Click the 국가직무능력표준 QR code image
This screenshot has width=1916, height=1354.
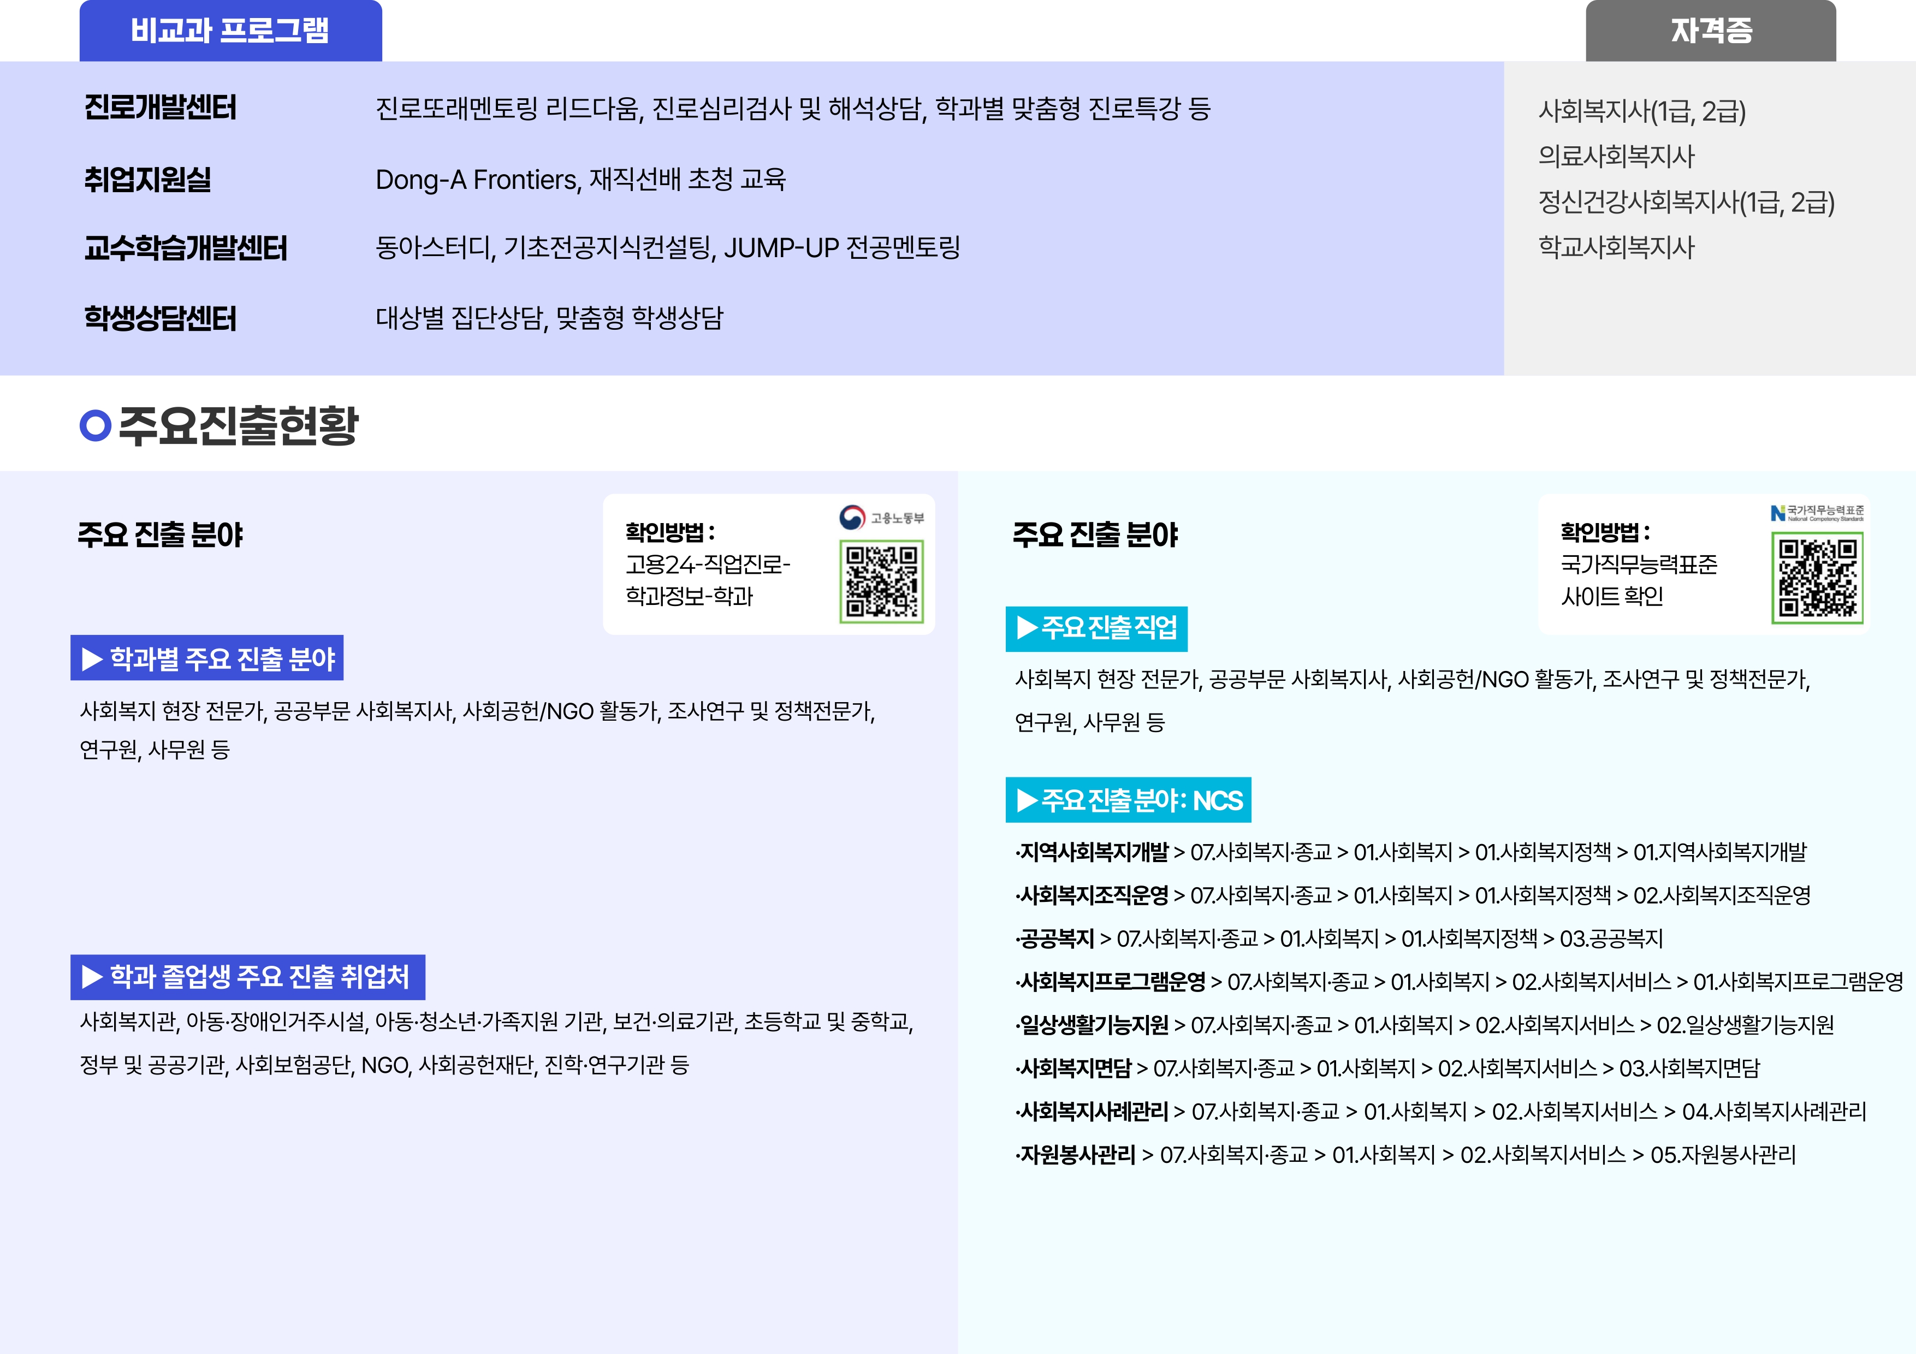click(x=1817, y=580)
